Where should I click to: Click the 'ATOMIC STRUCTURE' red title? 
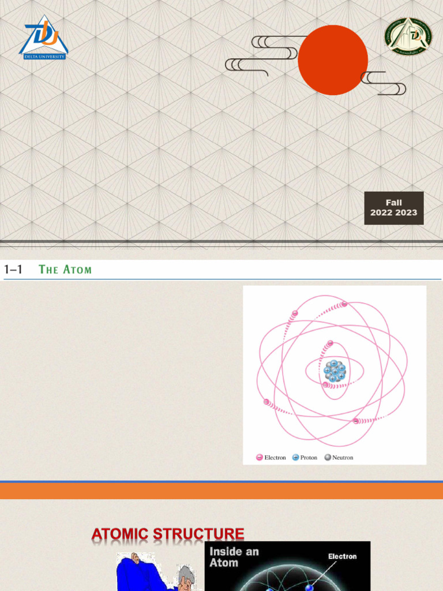[x=168, y=534]
